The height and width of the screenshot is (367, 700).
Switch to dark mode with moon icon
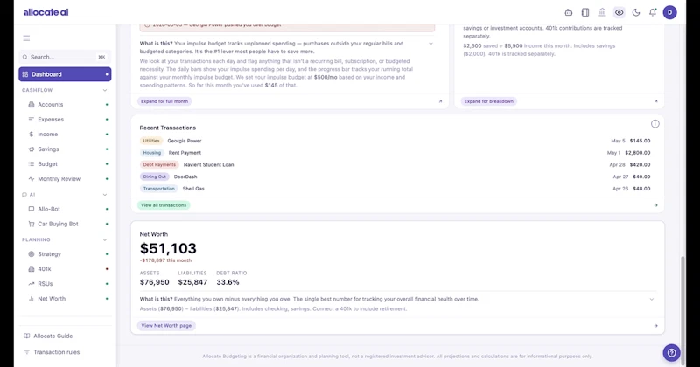[x=636, y=12]
